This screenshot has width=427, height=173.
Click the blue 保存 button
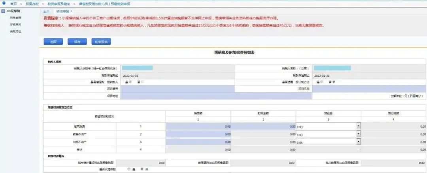[x=77, y=41]
